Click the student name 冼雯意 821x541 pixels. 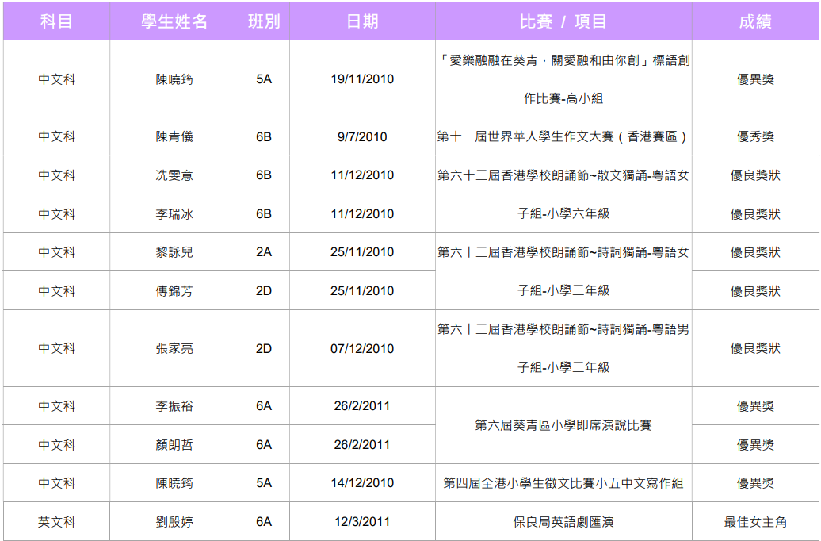174,175
